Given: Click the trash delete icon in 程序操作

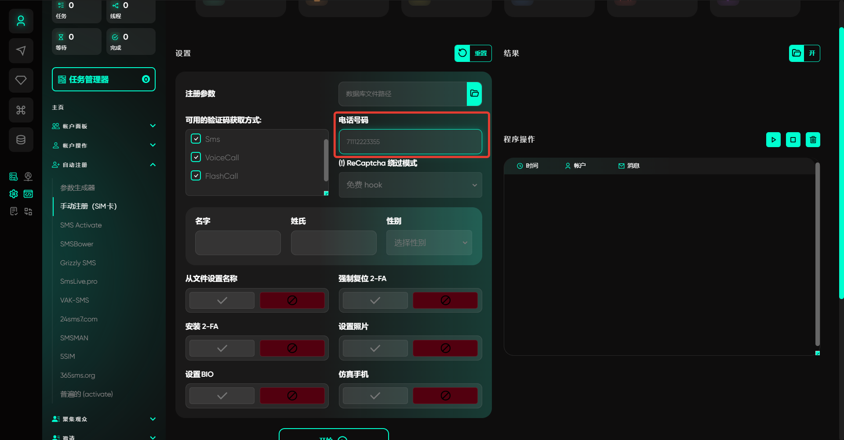Looking at the screenshot, I should (x=813, y=140).
